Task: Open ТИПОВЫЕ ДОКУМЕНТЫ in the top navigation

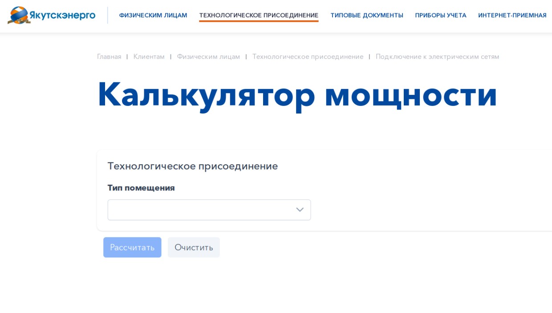Action: click(x=366, y=15)
